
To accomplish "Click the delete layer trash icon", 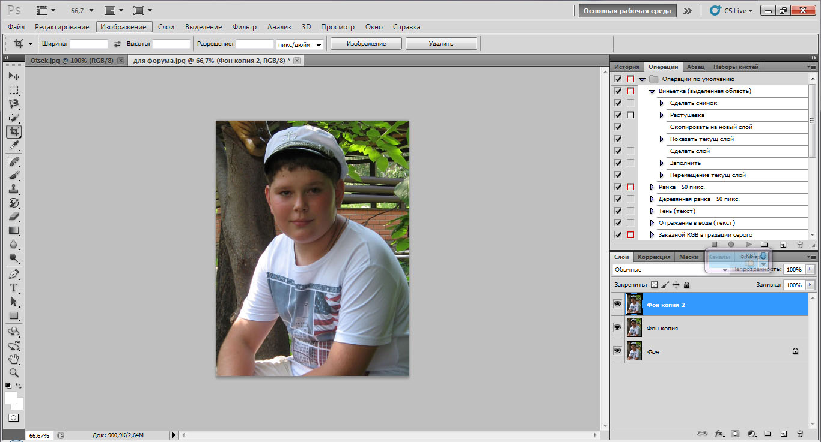I will tap(799, 434).
